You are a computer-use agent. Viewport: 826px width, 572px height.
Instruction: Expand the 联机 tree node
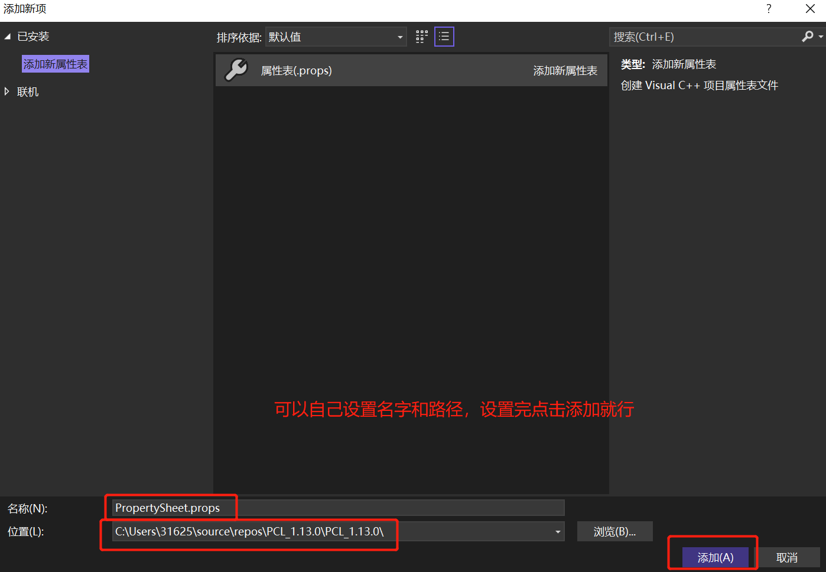click(7, 91)
